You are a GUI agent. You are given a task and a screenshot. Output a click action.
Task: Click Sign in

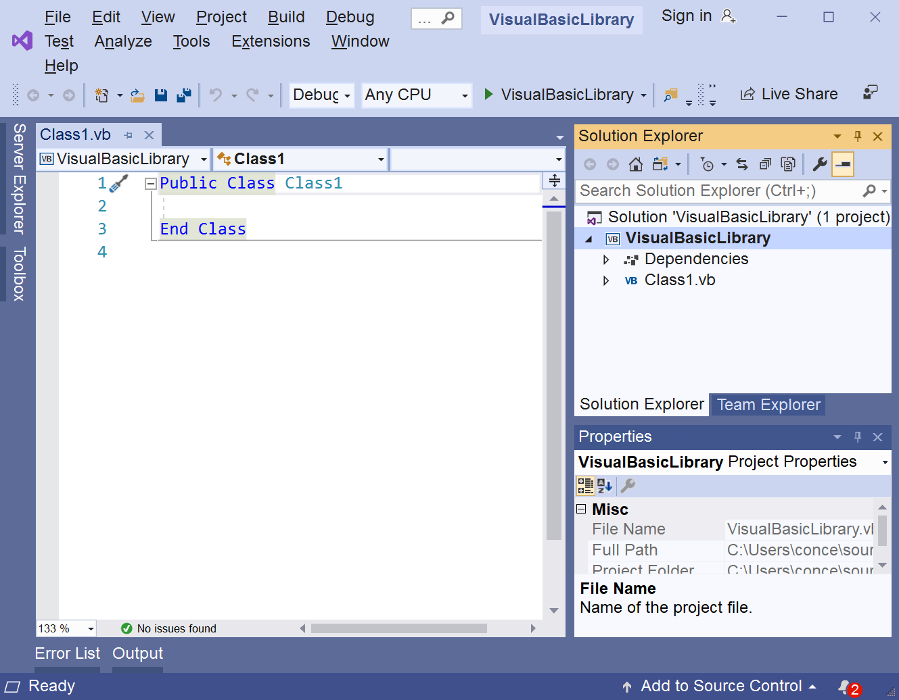tap(698, 16)
